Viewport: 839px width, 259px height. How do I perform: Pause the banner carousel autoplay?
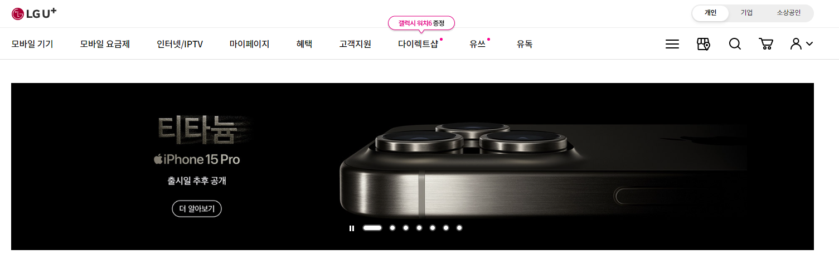352,228
